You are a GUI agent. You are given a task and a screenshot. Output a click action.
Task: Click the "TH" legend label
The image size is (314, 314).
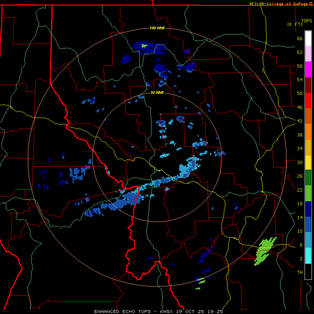coord(300,272)
